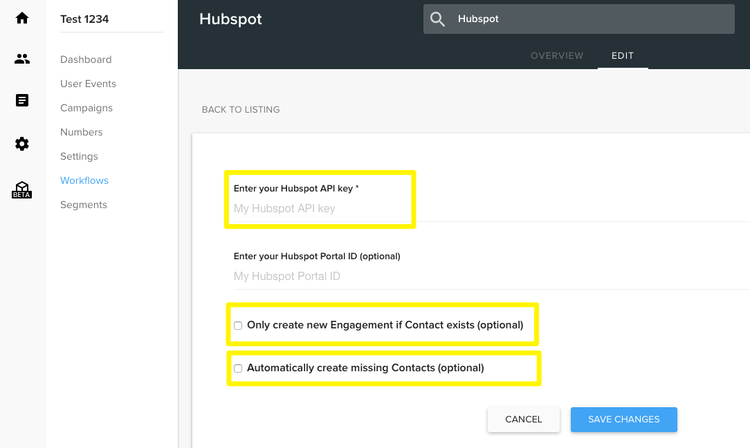This screenshot has height=448, width=750.
Task: Check Only create new Engagement if Contact exists
Action: [238, 326]
